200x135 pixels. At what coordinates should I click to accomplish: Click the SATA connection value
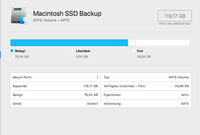click(185, 104)
